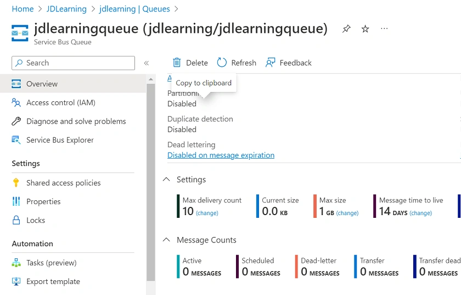Viewport: 461px width, 295px height.
Task: Open Diagnose and solve problems
Action: coord(73,121)
